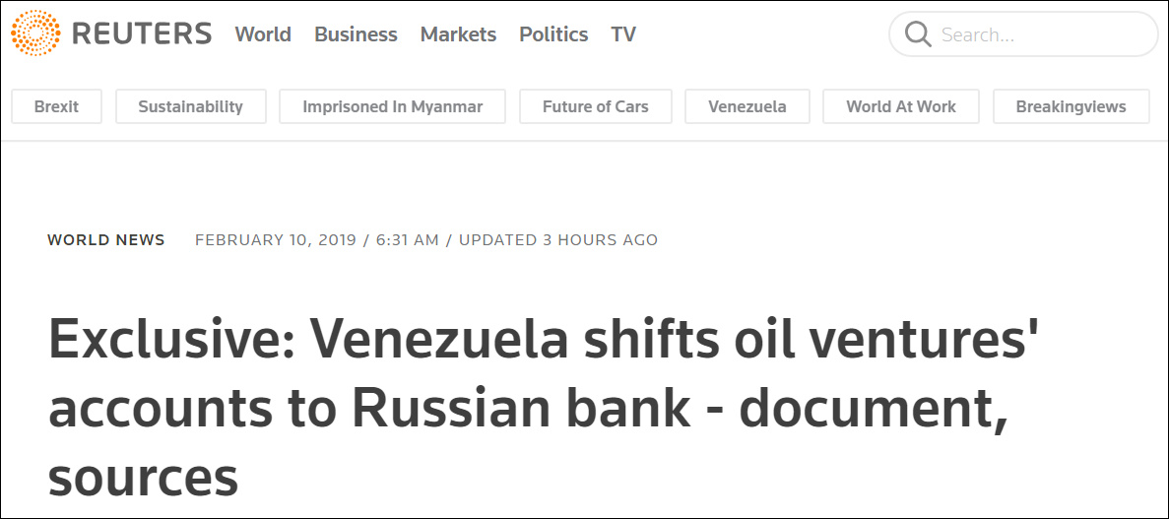Click the REUTERS wordmark text

142,34
